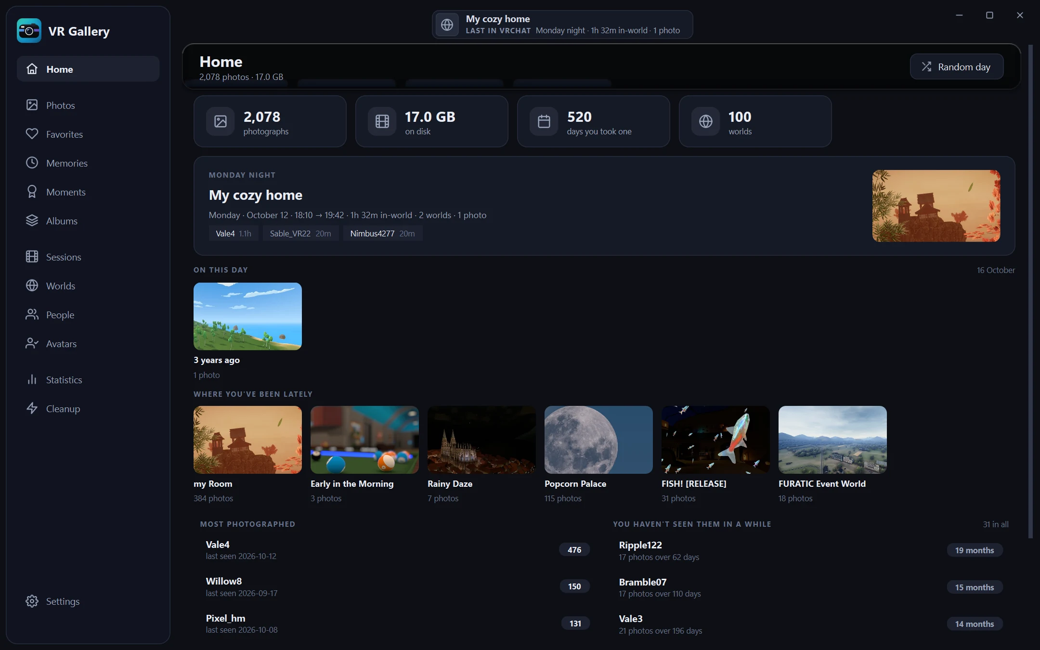Open People via its users icon
1040x650 pixels.
(x=32, y=314)
